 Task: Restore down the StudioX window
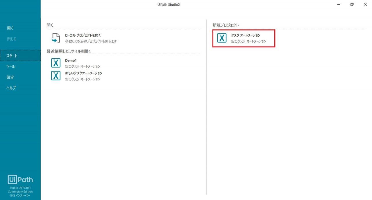click(352, 4)
